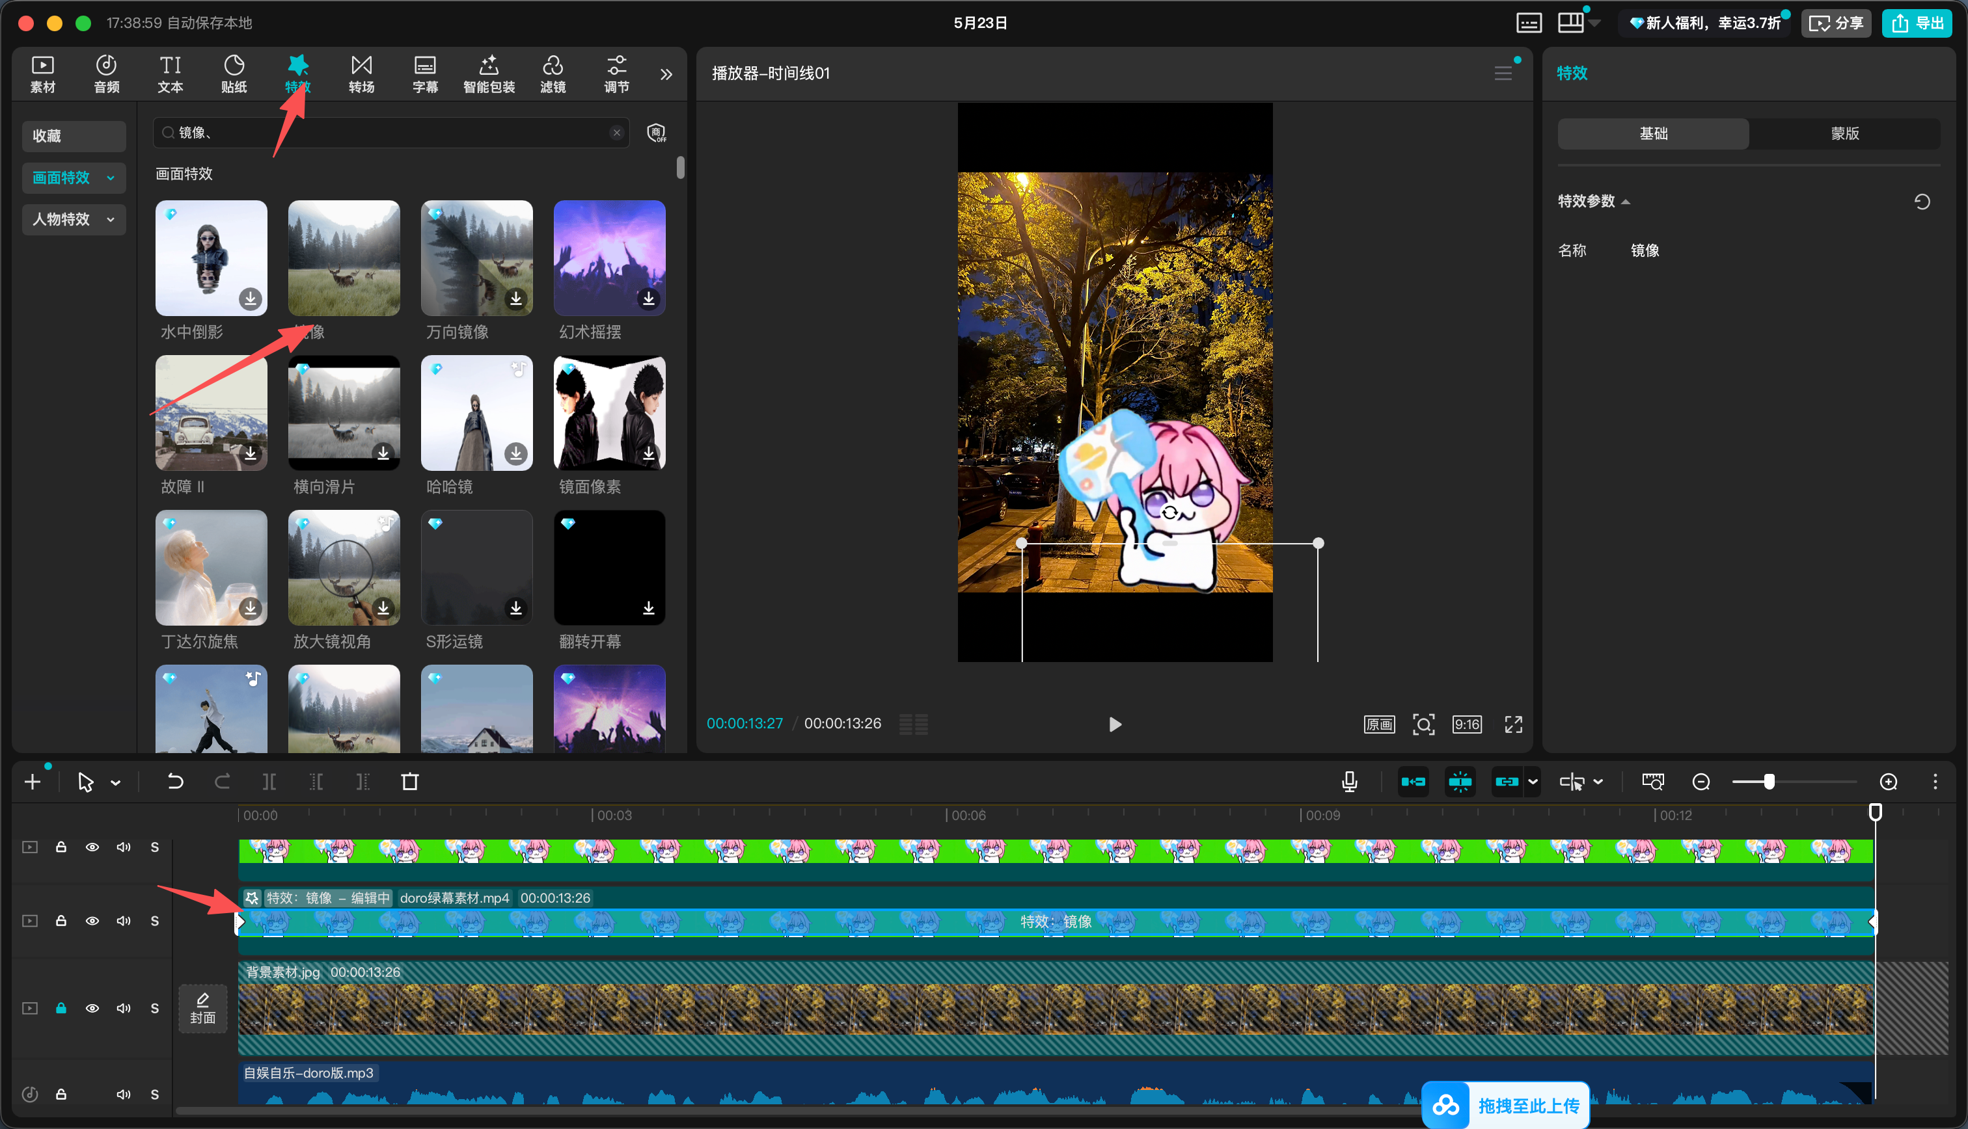Viewport: 1968px width, 1129px height.
Task: Open the 文本 text tab
Action: (x=170, y=73)
